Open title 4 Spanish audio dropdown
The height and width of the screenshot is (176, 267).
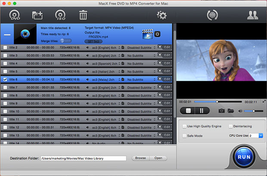[x=106, y=64]
